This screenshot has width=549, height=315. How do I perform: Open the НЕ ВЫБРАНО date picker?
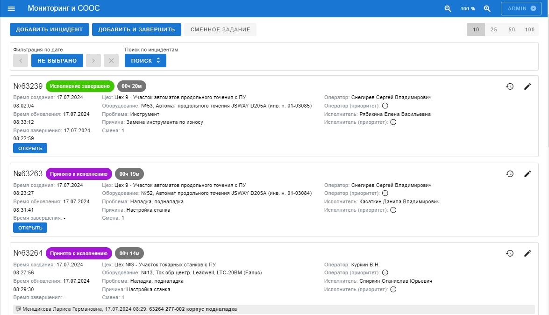point(57,61)
